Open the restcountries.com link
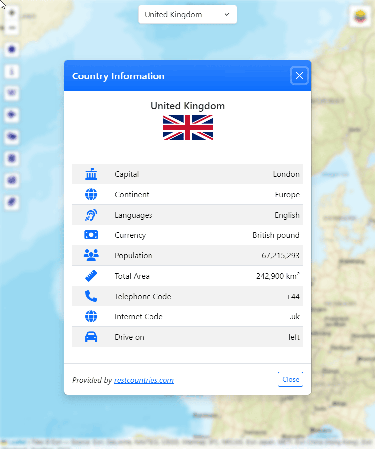Screen dimensions: 375x449 [x=144, y=380]
